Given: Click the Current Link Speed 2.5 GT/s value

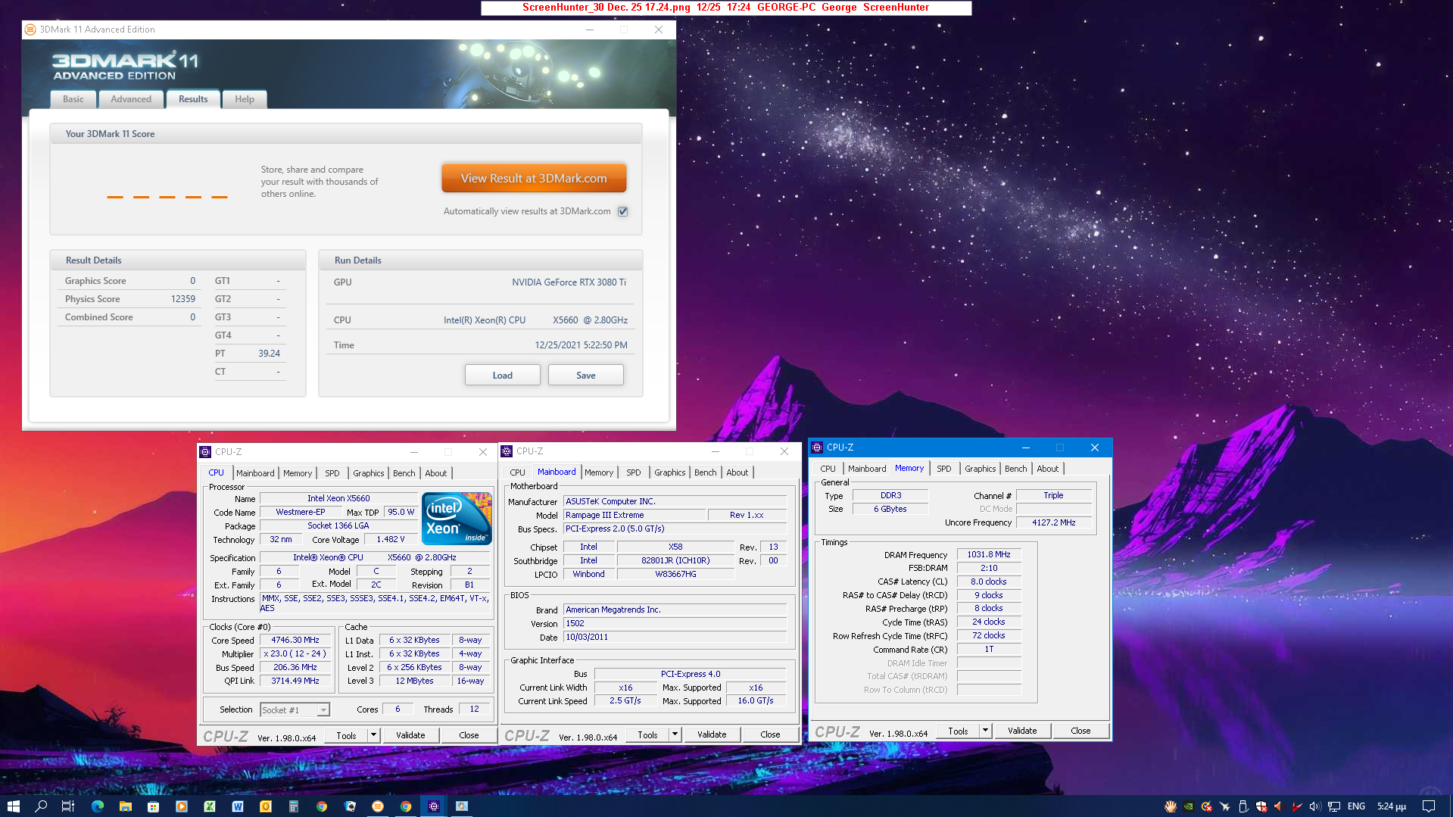Looking at the screenshot, I should coord(625,701).
